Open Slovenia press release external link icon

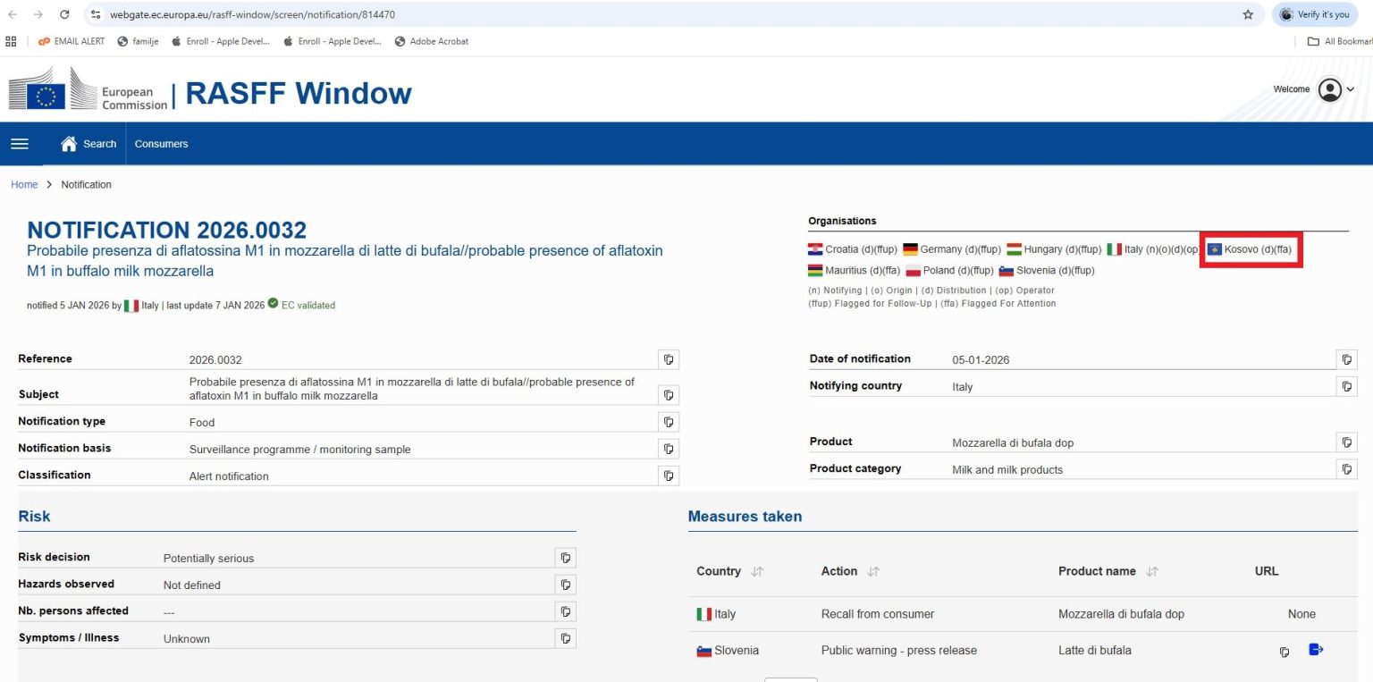tap(1315, 650)
